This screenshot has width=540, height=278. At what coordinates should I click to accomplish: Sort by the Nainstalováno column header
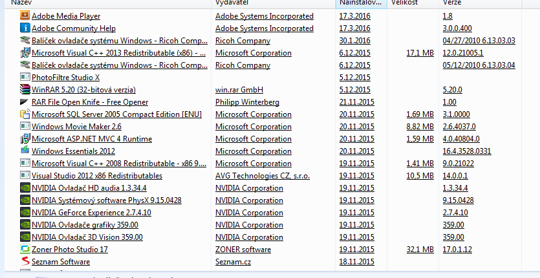click(362, 3)
